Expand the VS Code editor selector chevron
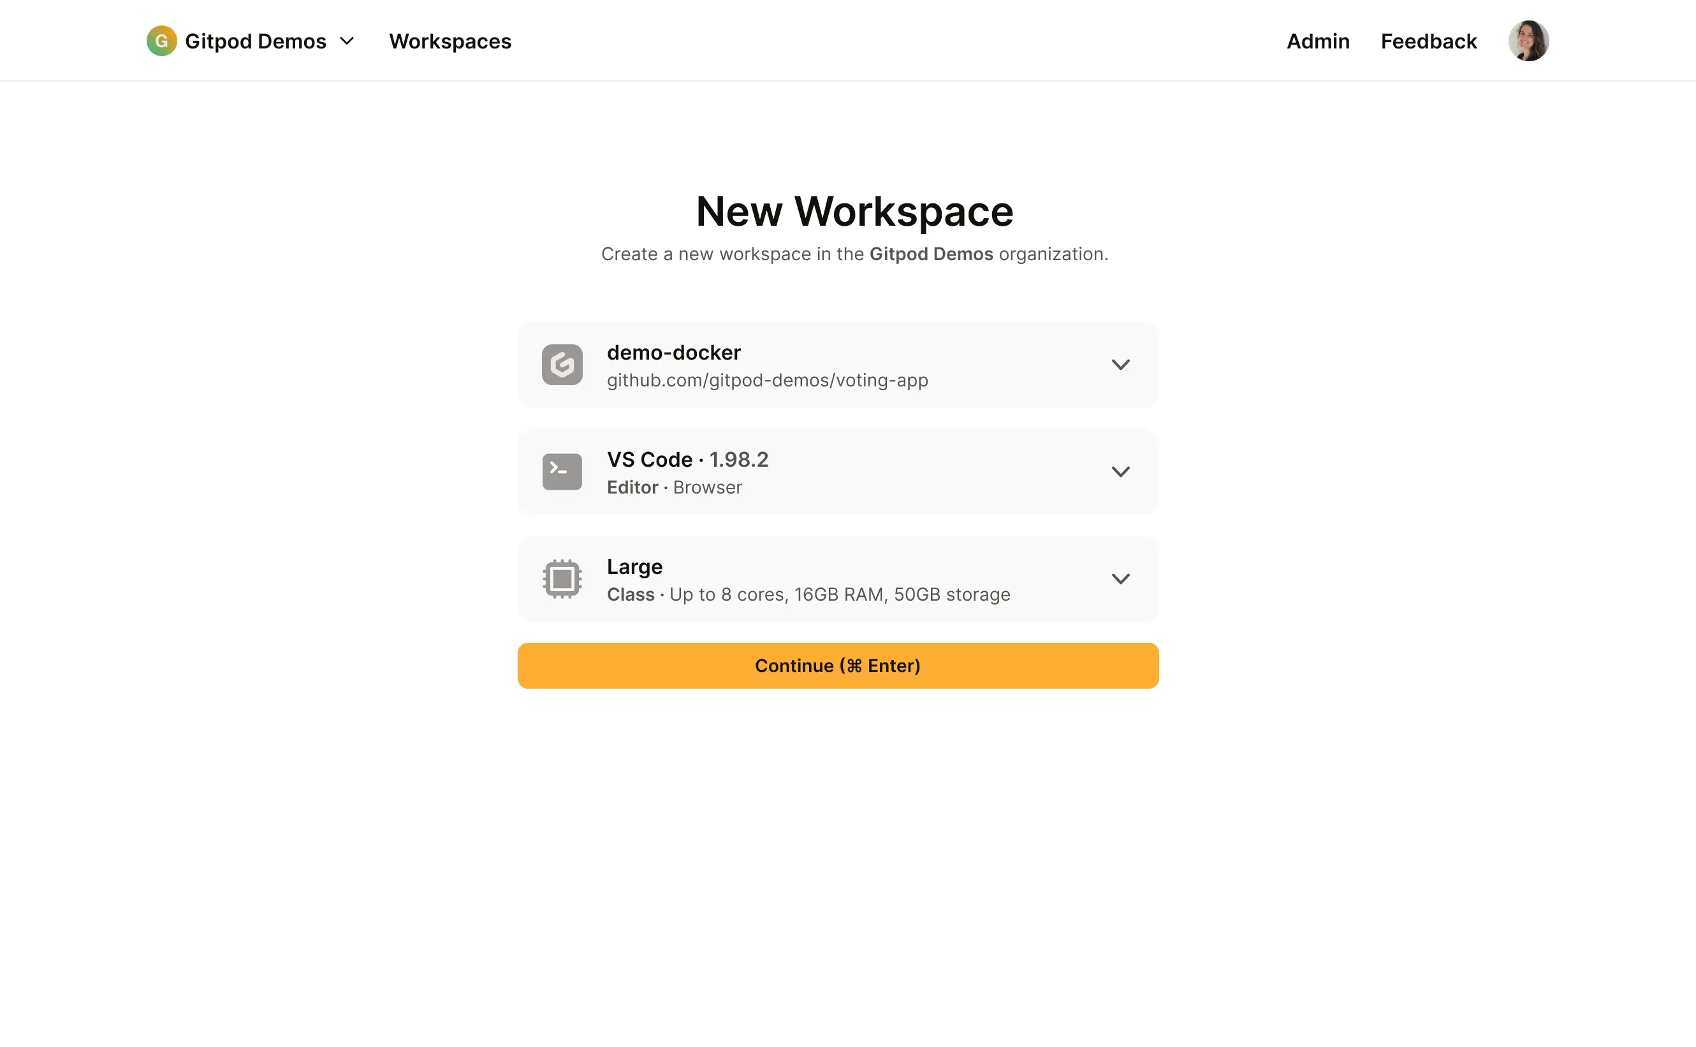The height and width of the screenshot is (1047, 1696). (x=1120, y=472)
